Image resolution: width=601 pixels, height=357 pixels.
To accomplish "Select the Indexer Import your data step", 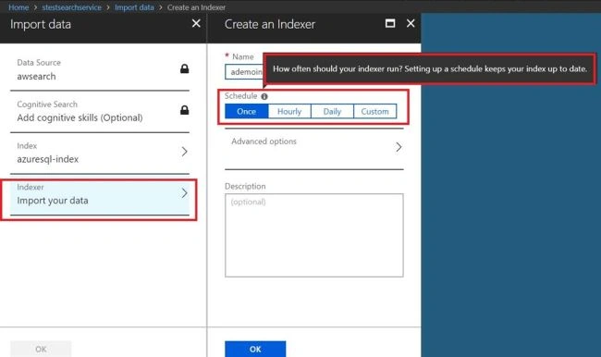I will tap(100, 198).
